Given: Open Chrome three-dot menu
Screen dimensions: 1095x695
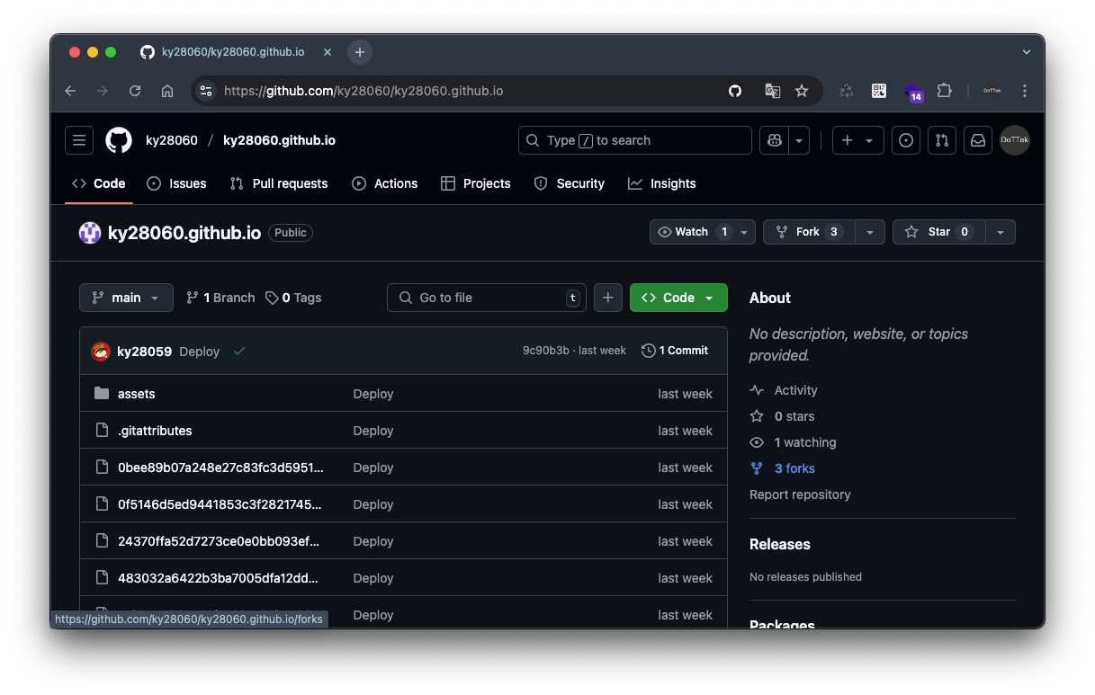Looking at the screenshot, I should click(1025, 91).
